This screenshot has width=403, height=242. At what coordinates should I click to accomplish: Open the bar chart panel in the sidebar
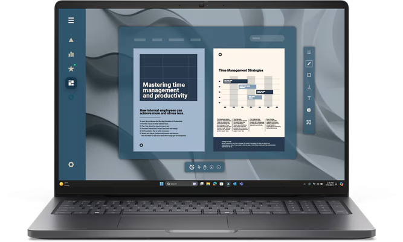(71, 54)
